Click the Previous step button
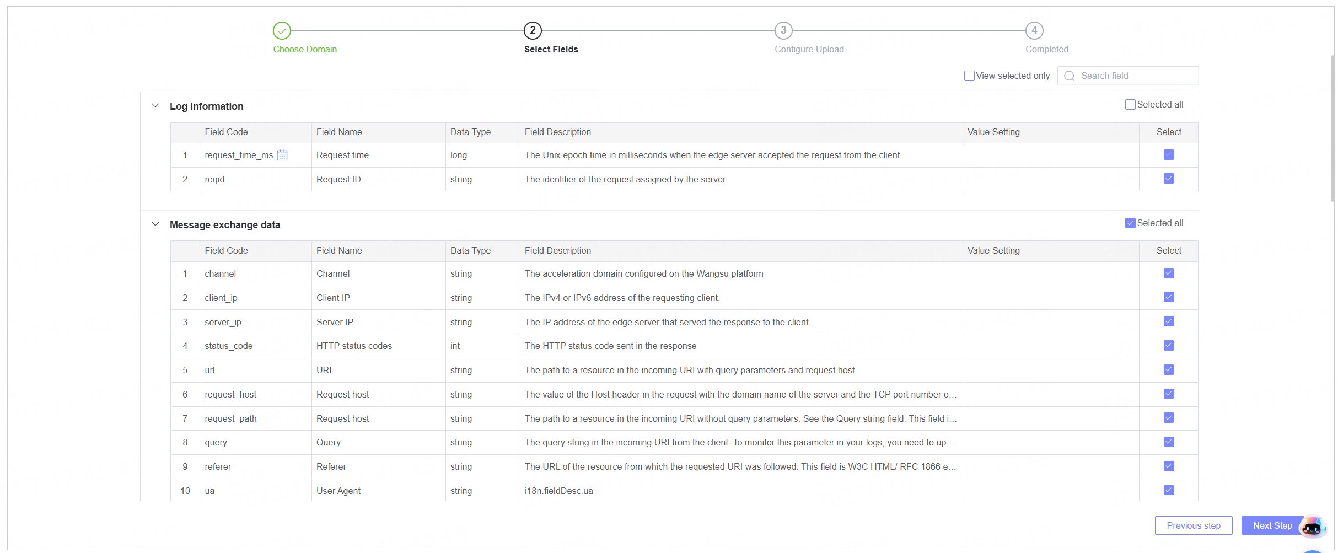 (1193, 525)
